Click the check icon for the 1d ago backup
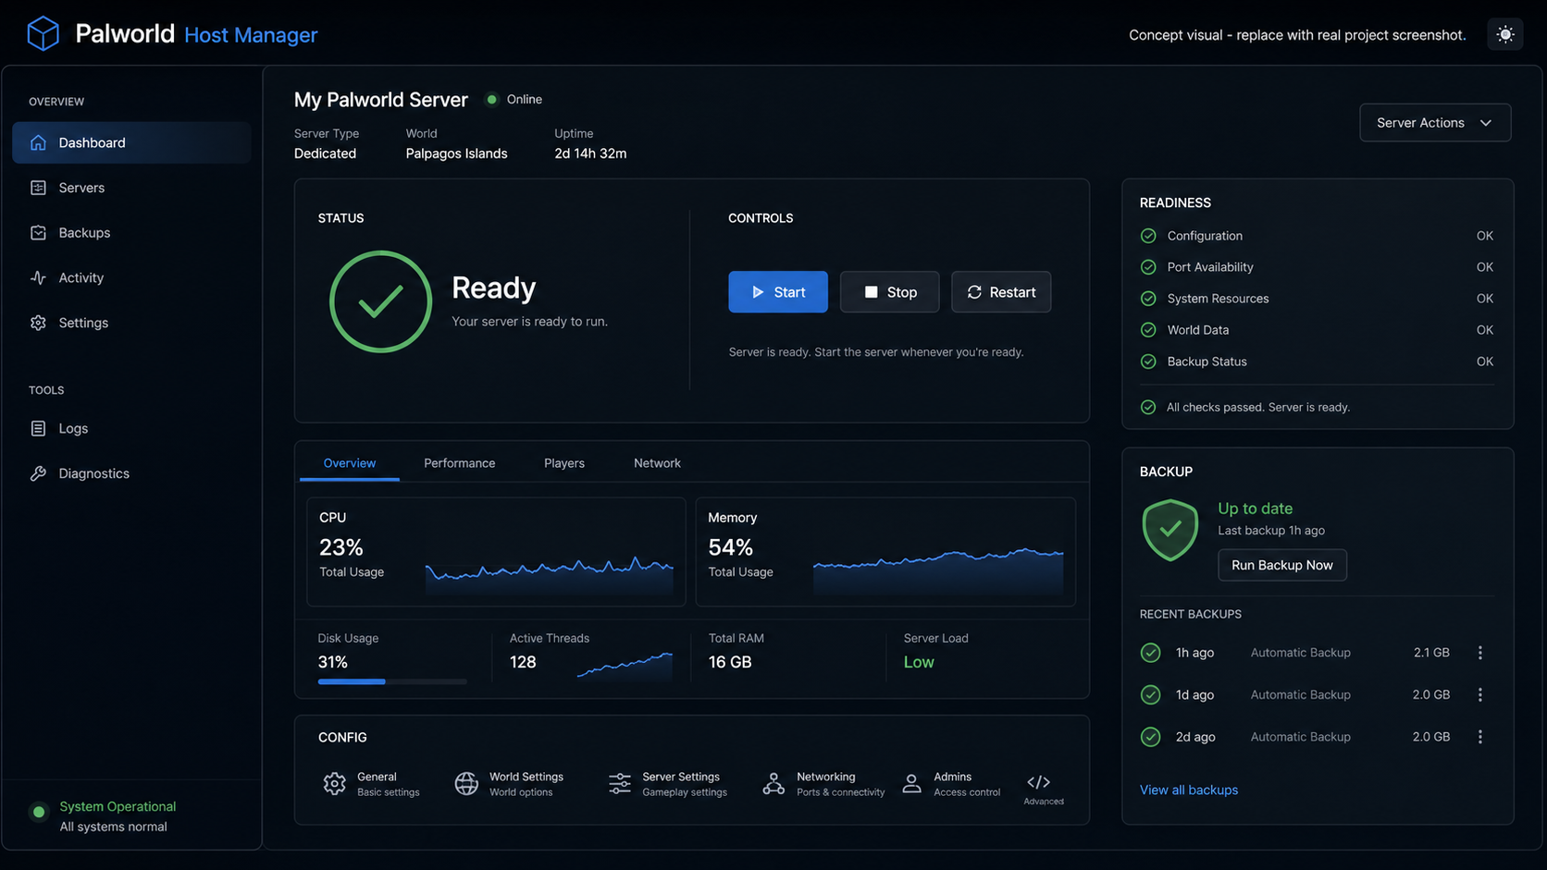The width and height of the screenshot is (1547, 870). click(x=1150, y=694)
